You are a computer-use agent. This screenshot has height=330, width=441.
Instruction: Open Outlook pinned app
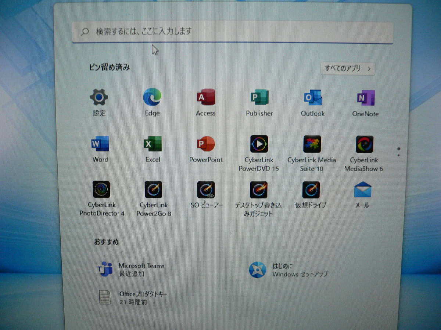pos(313,103)
